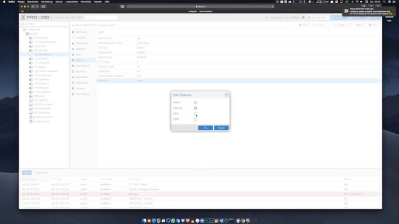
Task: Click the Backup floppy icon entry
Action: coord(73,72)
